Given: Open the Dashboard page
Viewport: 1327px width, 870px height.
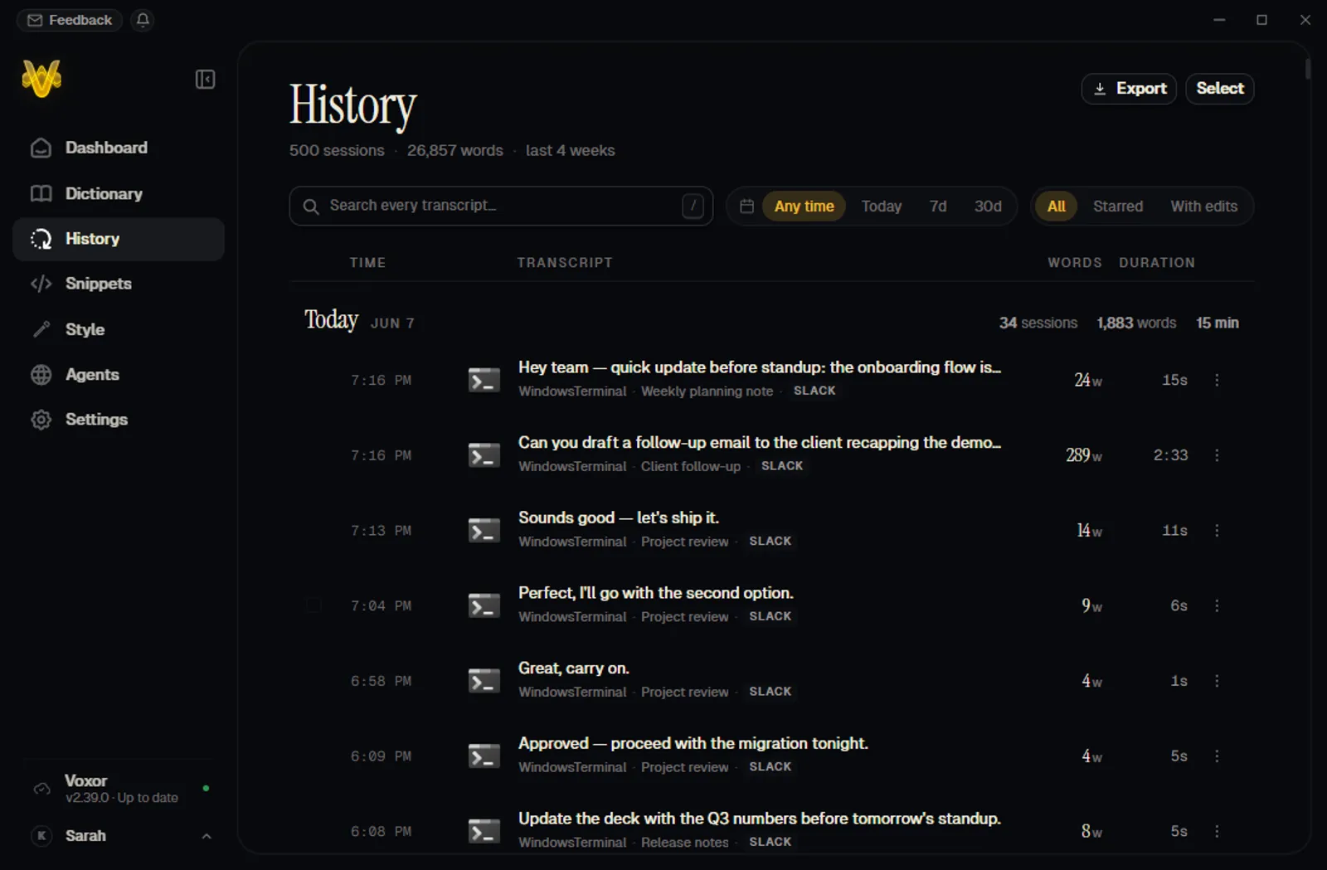Looking at the screenshot, I should 119,148.
